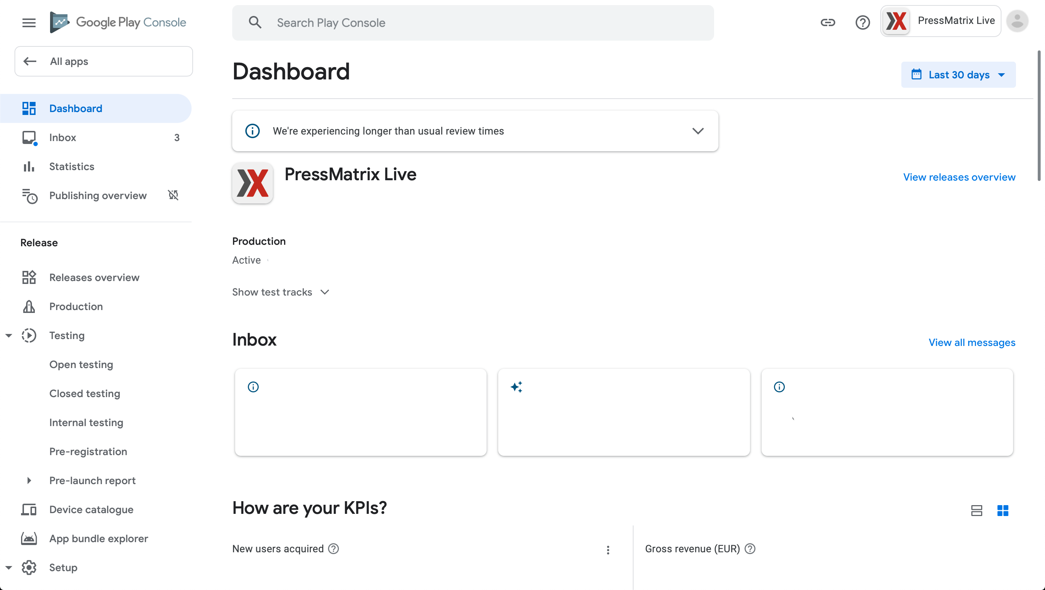
Task: Open the inbox card with sparkle icon
Action: [x=623, y=412]
